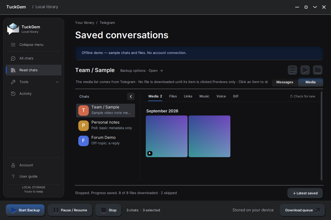
Task: Click the orange T chat avatar
Action: [x=84, y=111]
